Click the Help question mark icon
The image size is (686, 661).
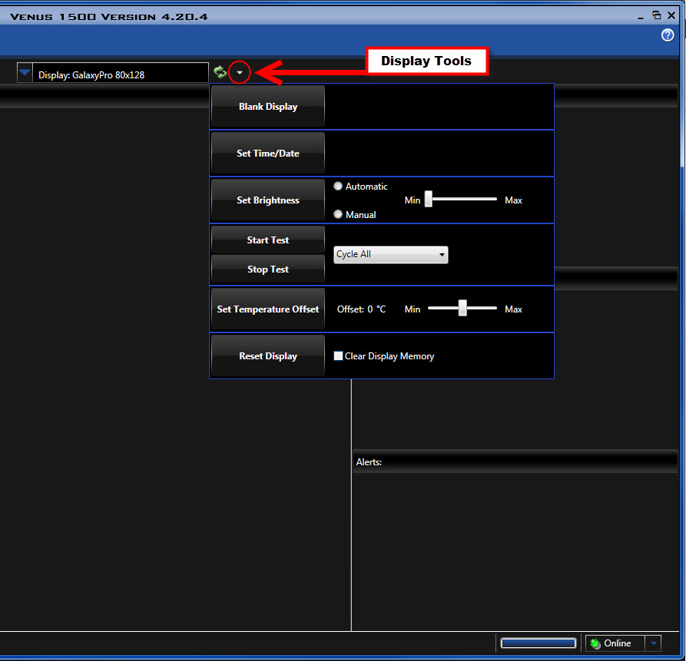[668, 35]
